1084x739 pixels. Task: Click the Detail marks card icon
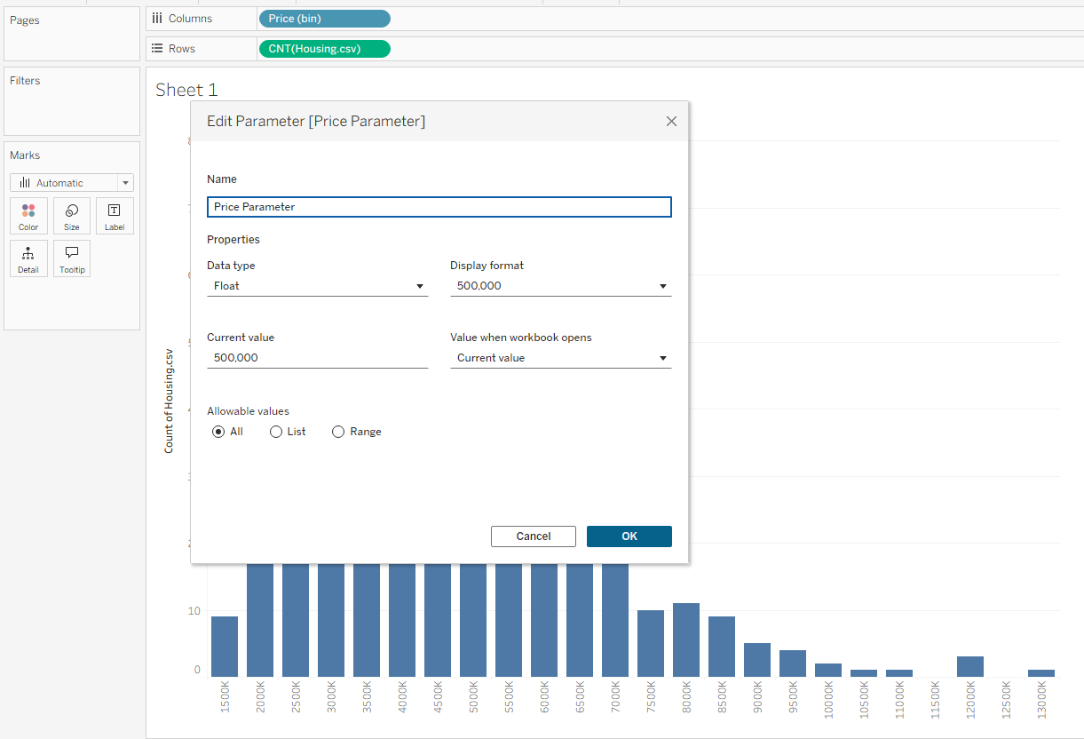click(x=28, y=254)
